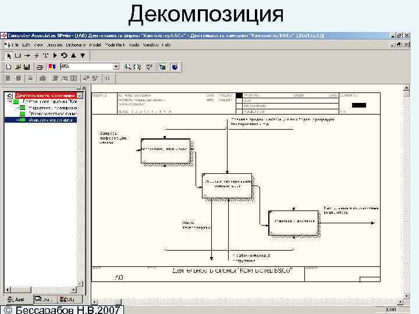Click the diagram vertical scrollbar up arrow
Image resolution: width=419 pixels, height=314 pixels.
coord(406,88)
